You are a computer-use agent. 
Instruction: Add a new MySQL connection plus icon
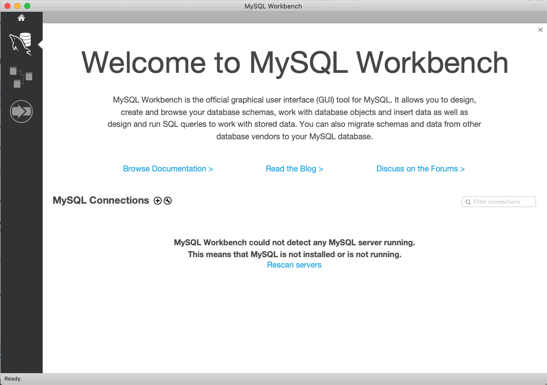158,201
